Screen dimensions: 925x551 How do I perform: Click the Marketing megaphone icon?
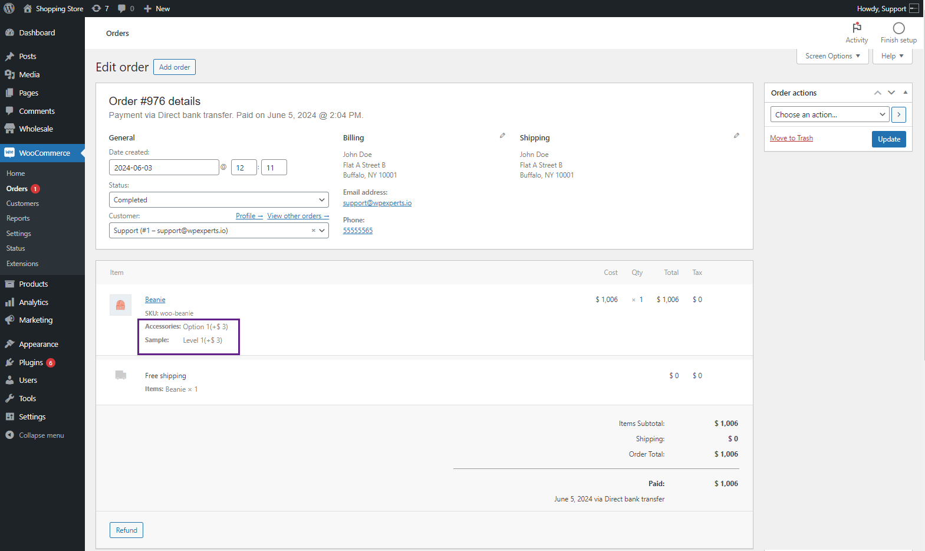pyautogui.click(x=9, y=320)
